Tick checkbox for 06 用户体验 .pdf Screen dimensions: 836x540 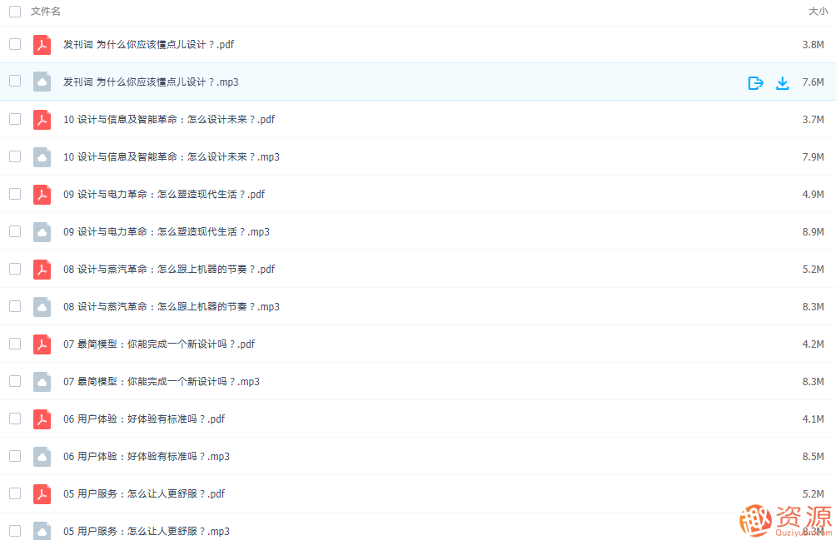coord(15,419)
